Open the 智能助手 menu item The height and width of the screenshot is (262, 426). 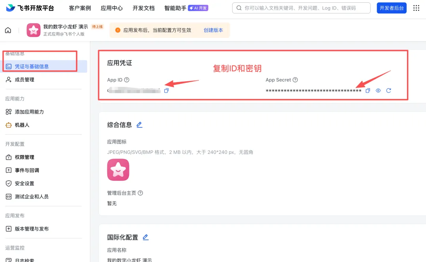[x=175, y=8]
